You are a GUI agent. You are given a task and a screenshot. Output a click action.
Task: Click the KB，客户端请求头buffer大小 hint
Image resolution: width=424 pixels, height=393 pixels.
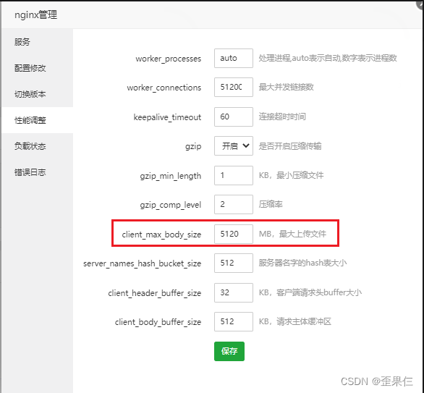(310, 292)
